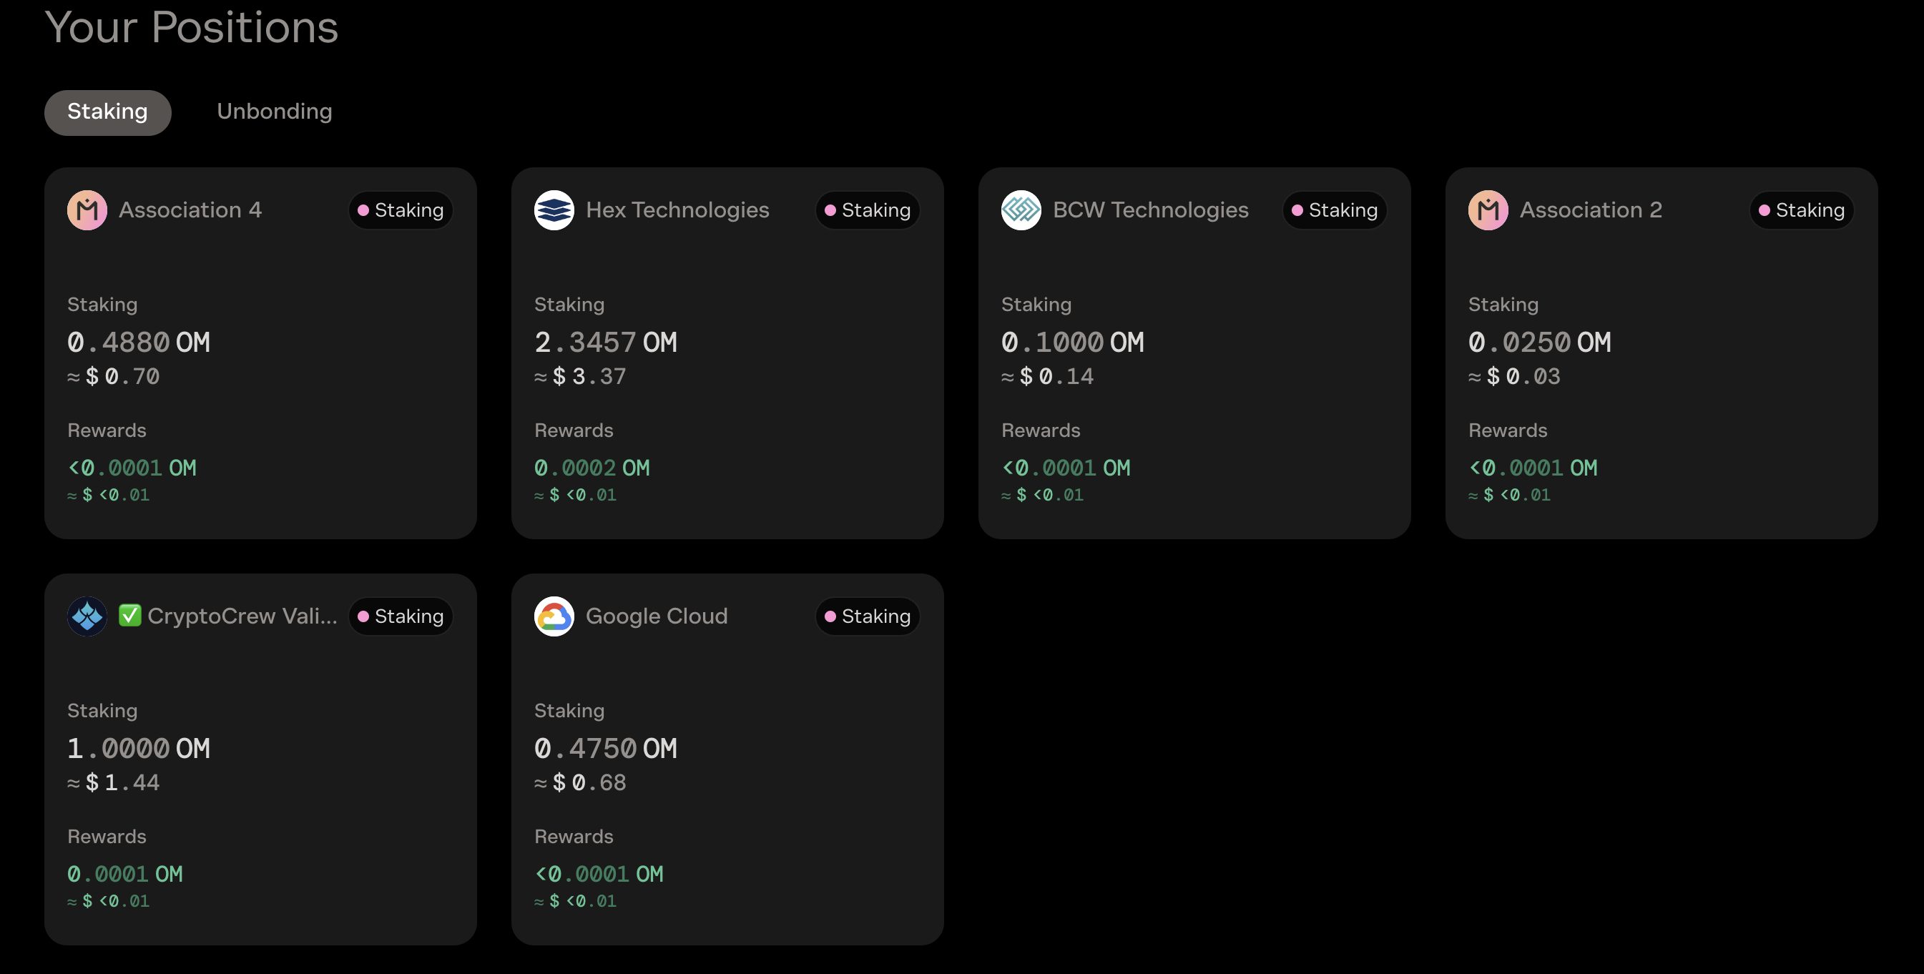Click the Staking badge on Association 4
Viewport: 1924px width, 974px height.
coord(401,211)
